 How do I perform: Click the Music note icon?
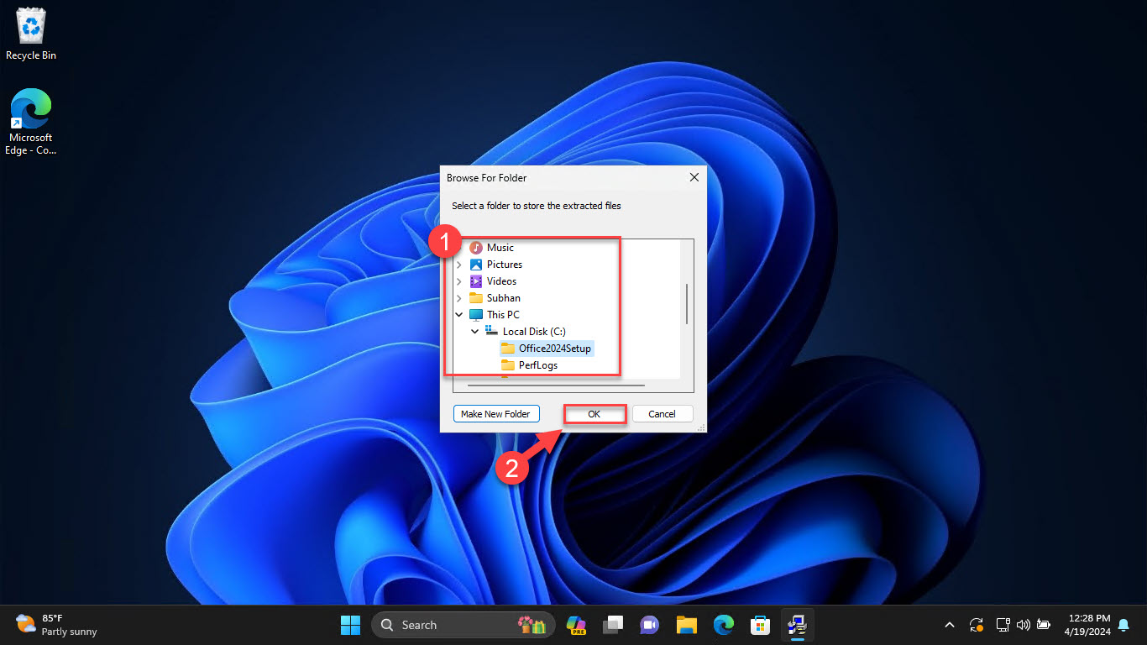[476, 248]
